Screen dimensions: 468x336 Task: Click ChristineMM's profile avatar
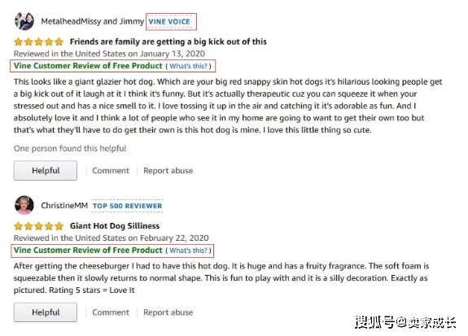[24, 205]
